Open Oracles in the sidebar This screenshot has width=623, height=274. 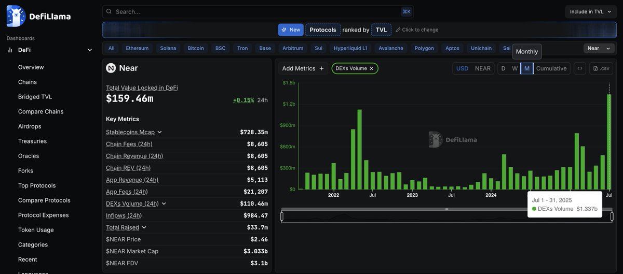point(29,156)
